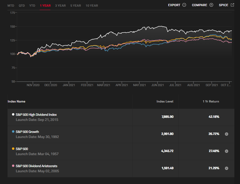Click the white S&P 500 High Dividend swatch

pyautogui.click(x=13, y=114)
